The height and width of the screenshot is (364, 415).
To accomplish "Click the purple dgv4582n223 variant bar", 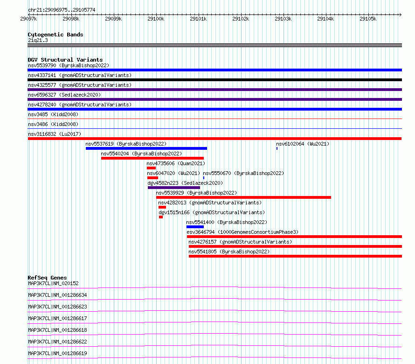I will [174, 188].
